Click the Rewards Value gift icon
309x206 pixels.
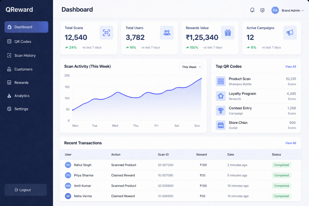coord(228,33)
